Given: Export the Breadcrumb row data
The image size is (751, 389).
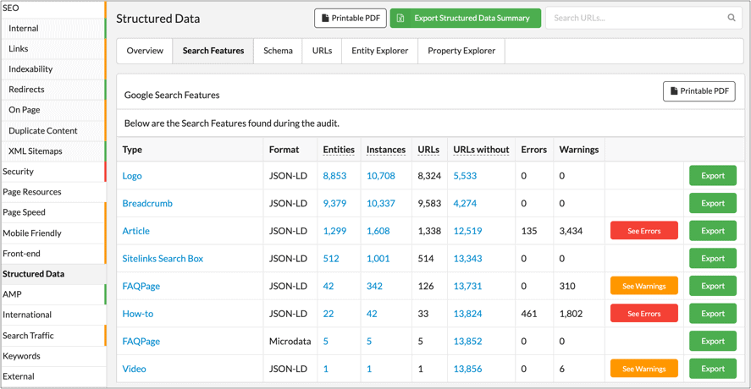Looking at the screenshot, I should 712,204.
